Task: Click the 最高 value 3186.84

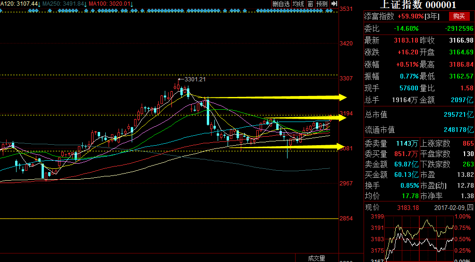Action: [x=461, y=64]
